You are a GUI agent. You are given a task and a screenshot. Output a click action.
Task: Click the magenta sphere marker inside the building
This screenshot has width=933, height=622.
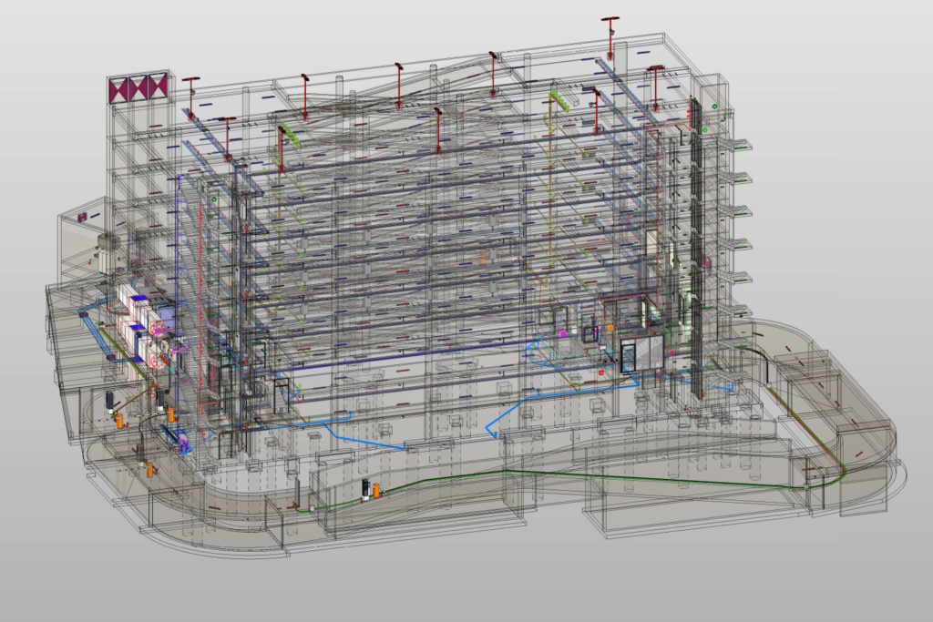tap(563, 335)
